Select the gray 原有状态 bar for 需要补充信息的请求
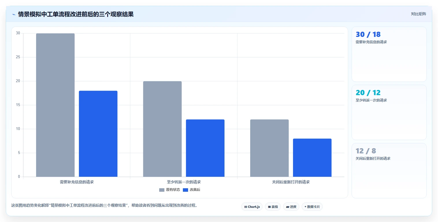 click(55, 105)
